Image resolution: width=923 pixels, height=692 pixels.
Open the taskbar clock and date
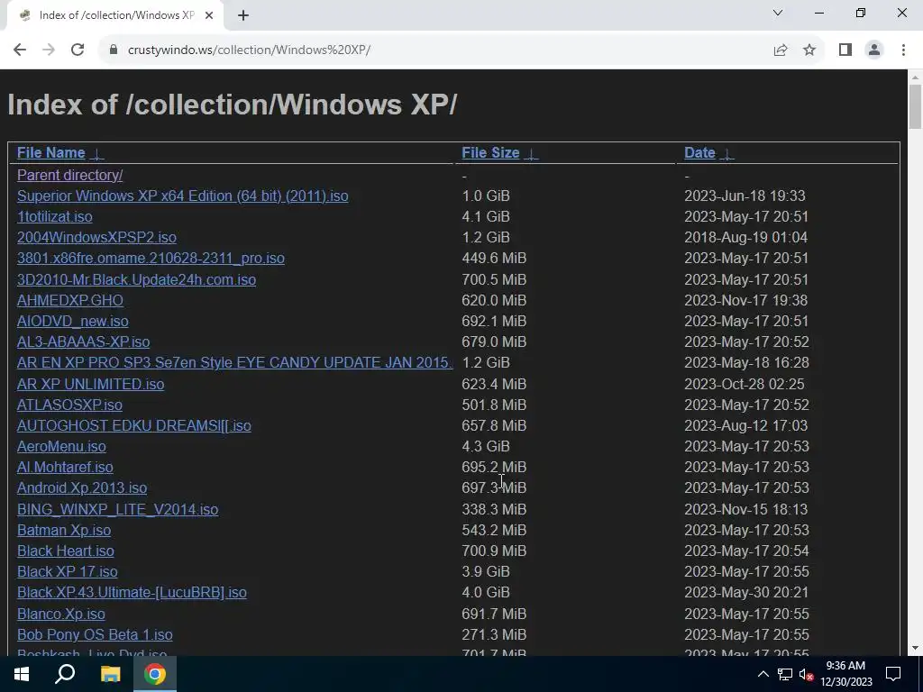(x=845, y=674)
